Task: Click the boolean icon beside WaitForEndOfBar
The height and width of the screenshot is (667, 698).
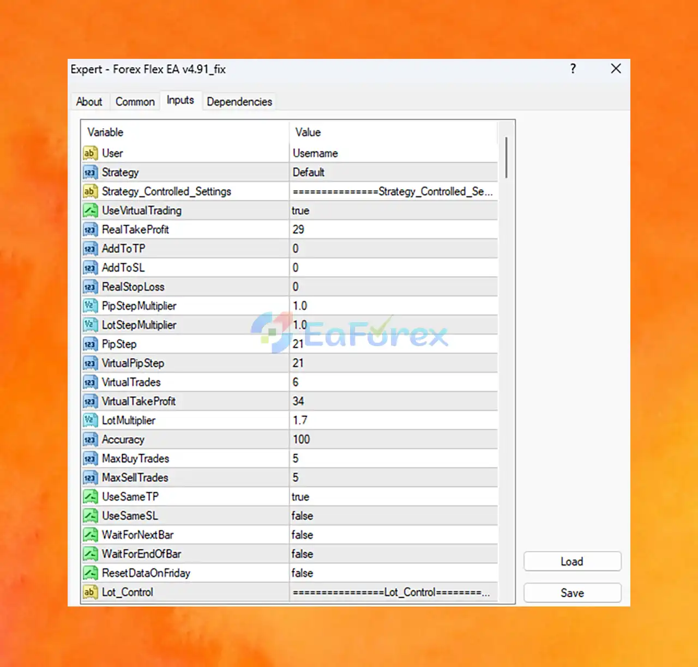Action: 90,554
